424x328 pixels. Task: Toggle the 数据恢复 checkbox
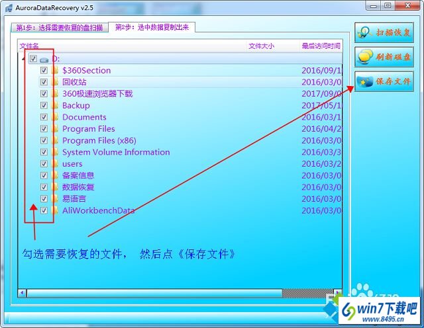coord(44,187)
